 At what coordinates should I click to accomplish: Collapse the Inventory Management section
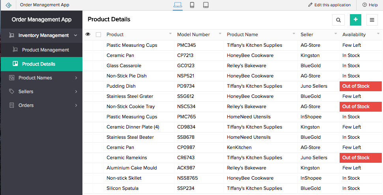[75, 35]
